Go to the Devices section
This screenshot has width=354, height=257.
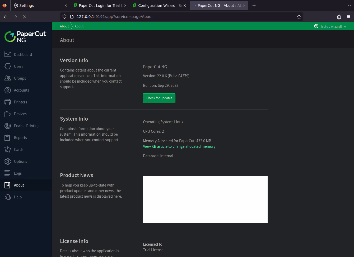(26, 114)
